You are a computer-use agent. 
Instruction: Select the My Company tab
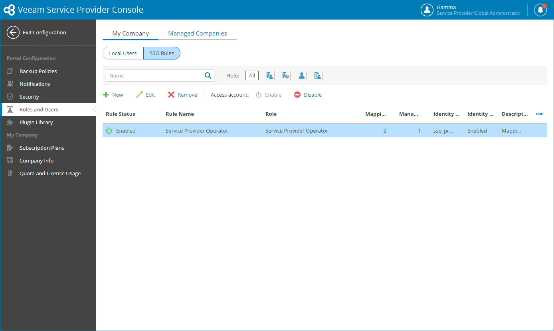pyautogui.click(x=131, y=34)
